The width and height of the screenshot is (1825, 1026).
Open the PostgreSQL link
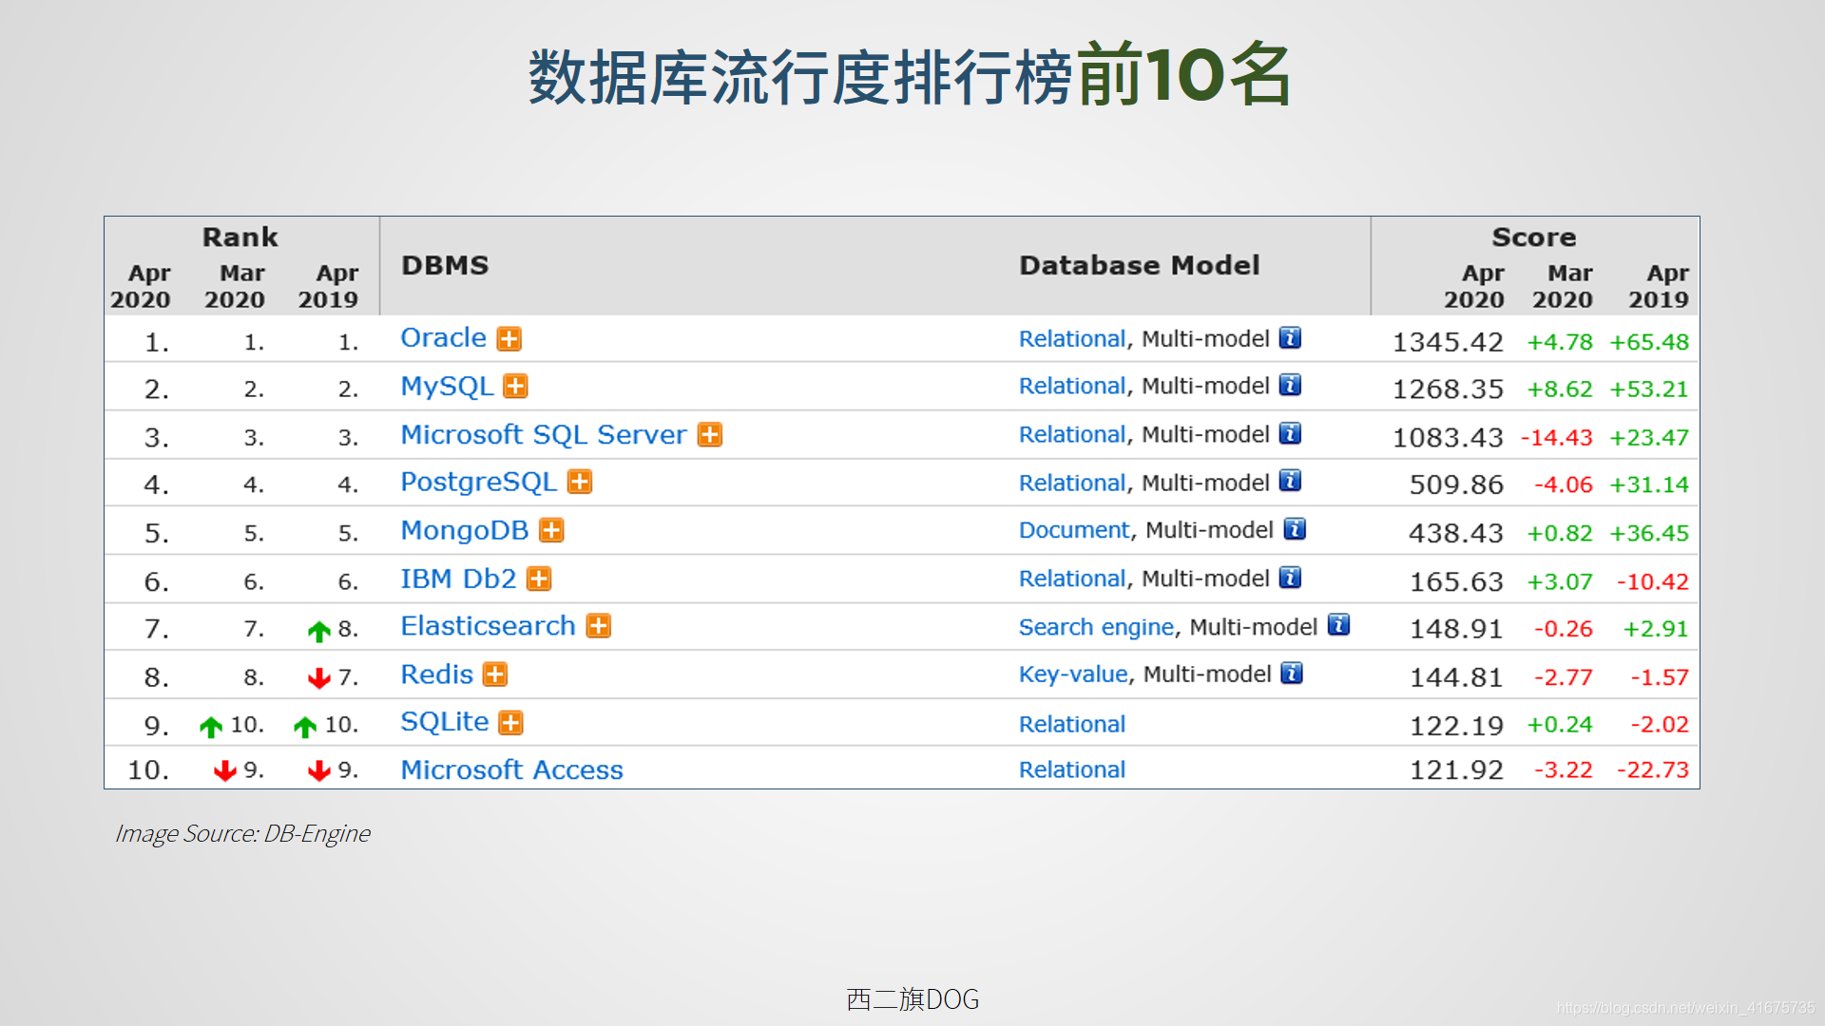tap(478, 483)
